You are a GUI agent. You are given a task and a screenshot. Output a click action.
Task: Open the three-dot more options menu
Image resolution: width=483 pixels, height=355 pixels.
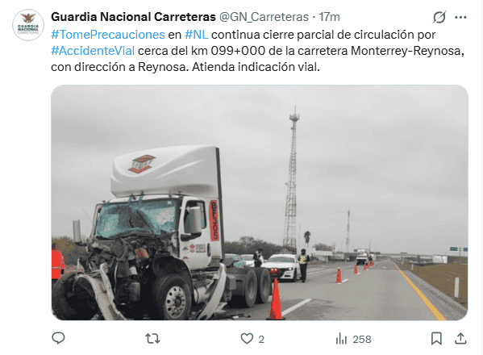point(460,17)
